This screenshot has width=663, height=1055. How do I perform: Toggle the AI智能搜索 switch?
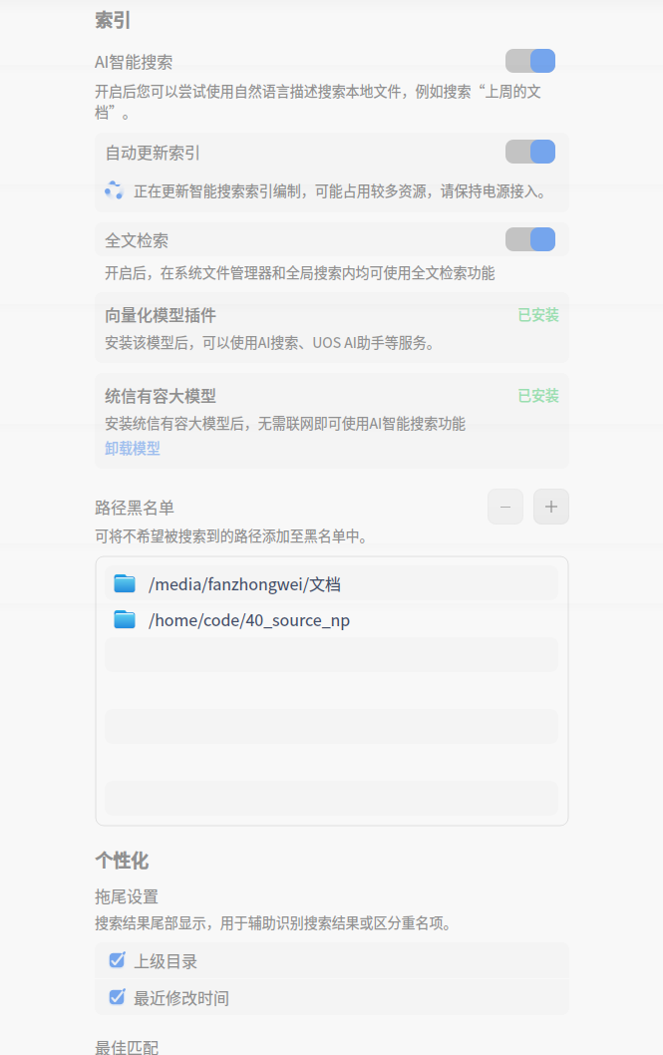tap(529, 61)
